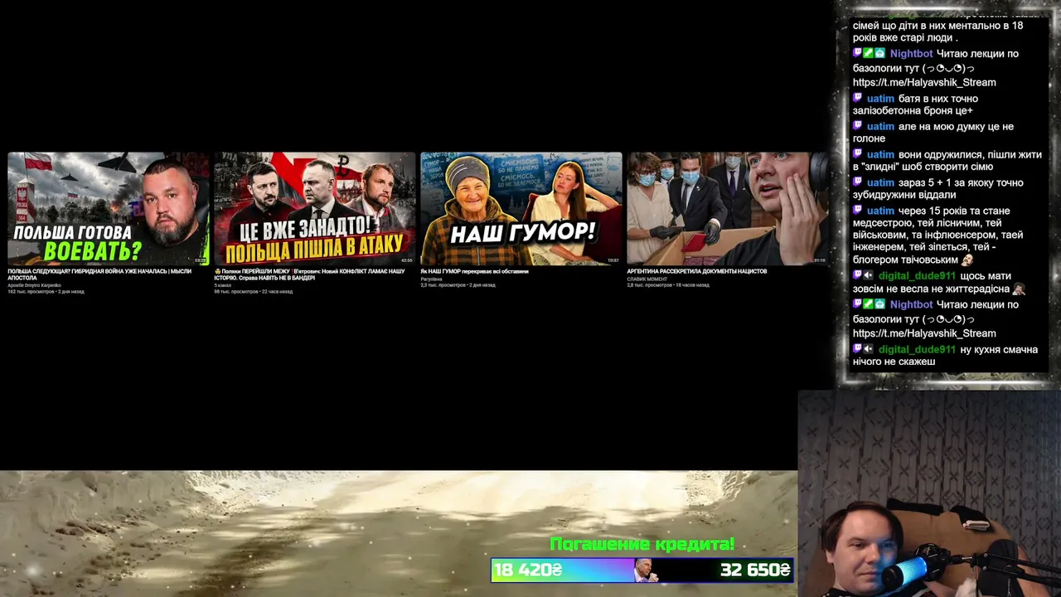Click the title 'ПОЛЬША СЛЕДУЮЩАЯ? ГИБРИДНАЯ ВОЙНА УЖЕ НАЧАЛАСЬ'

click(x=99, y=274)
